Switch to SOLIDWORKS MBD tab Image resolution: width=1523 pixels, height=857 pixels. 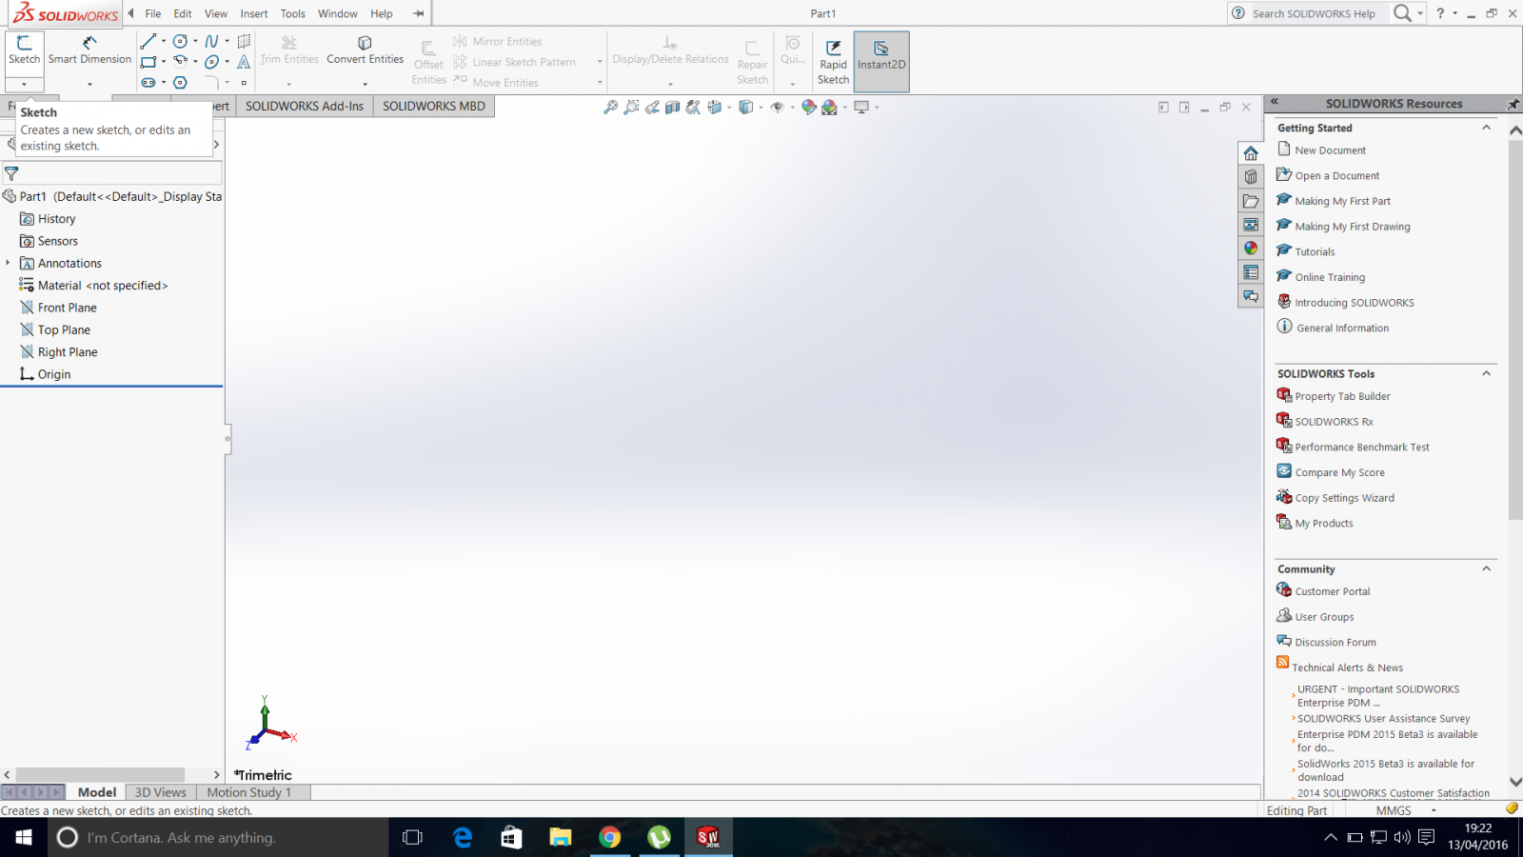434,106
